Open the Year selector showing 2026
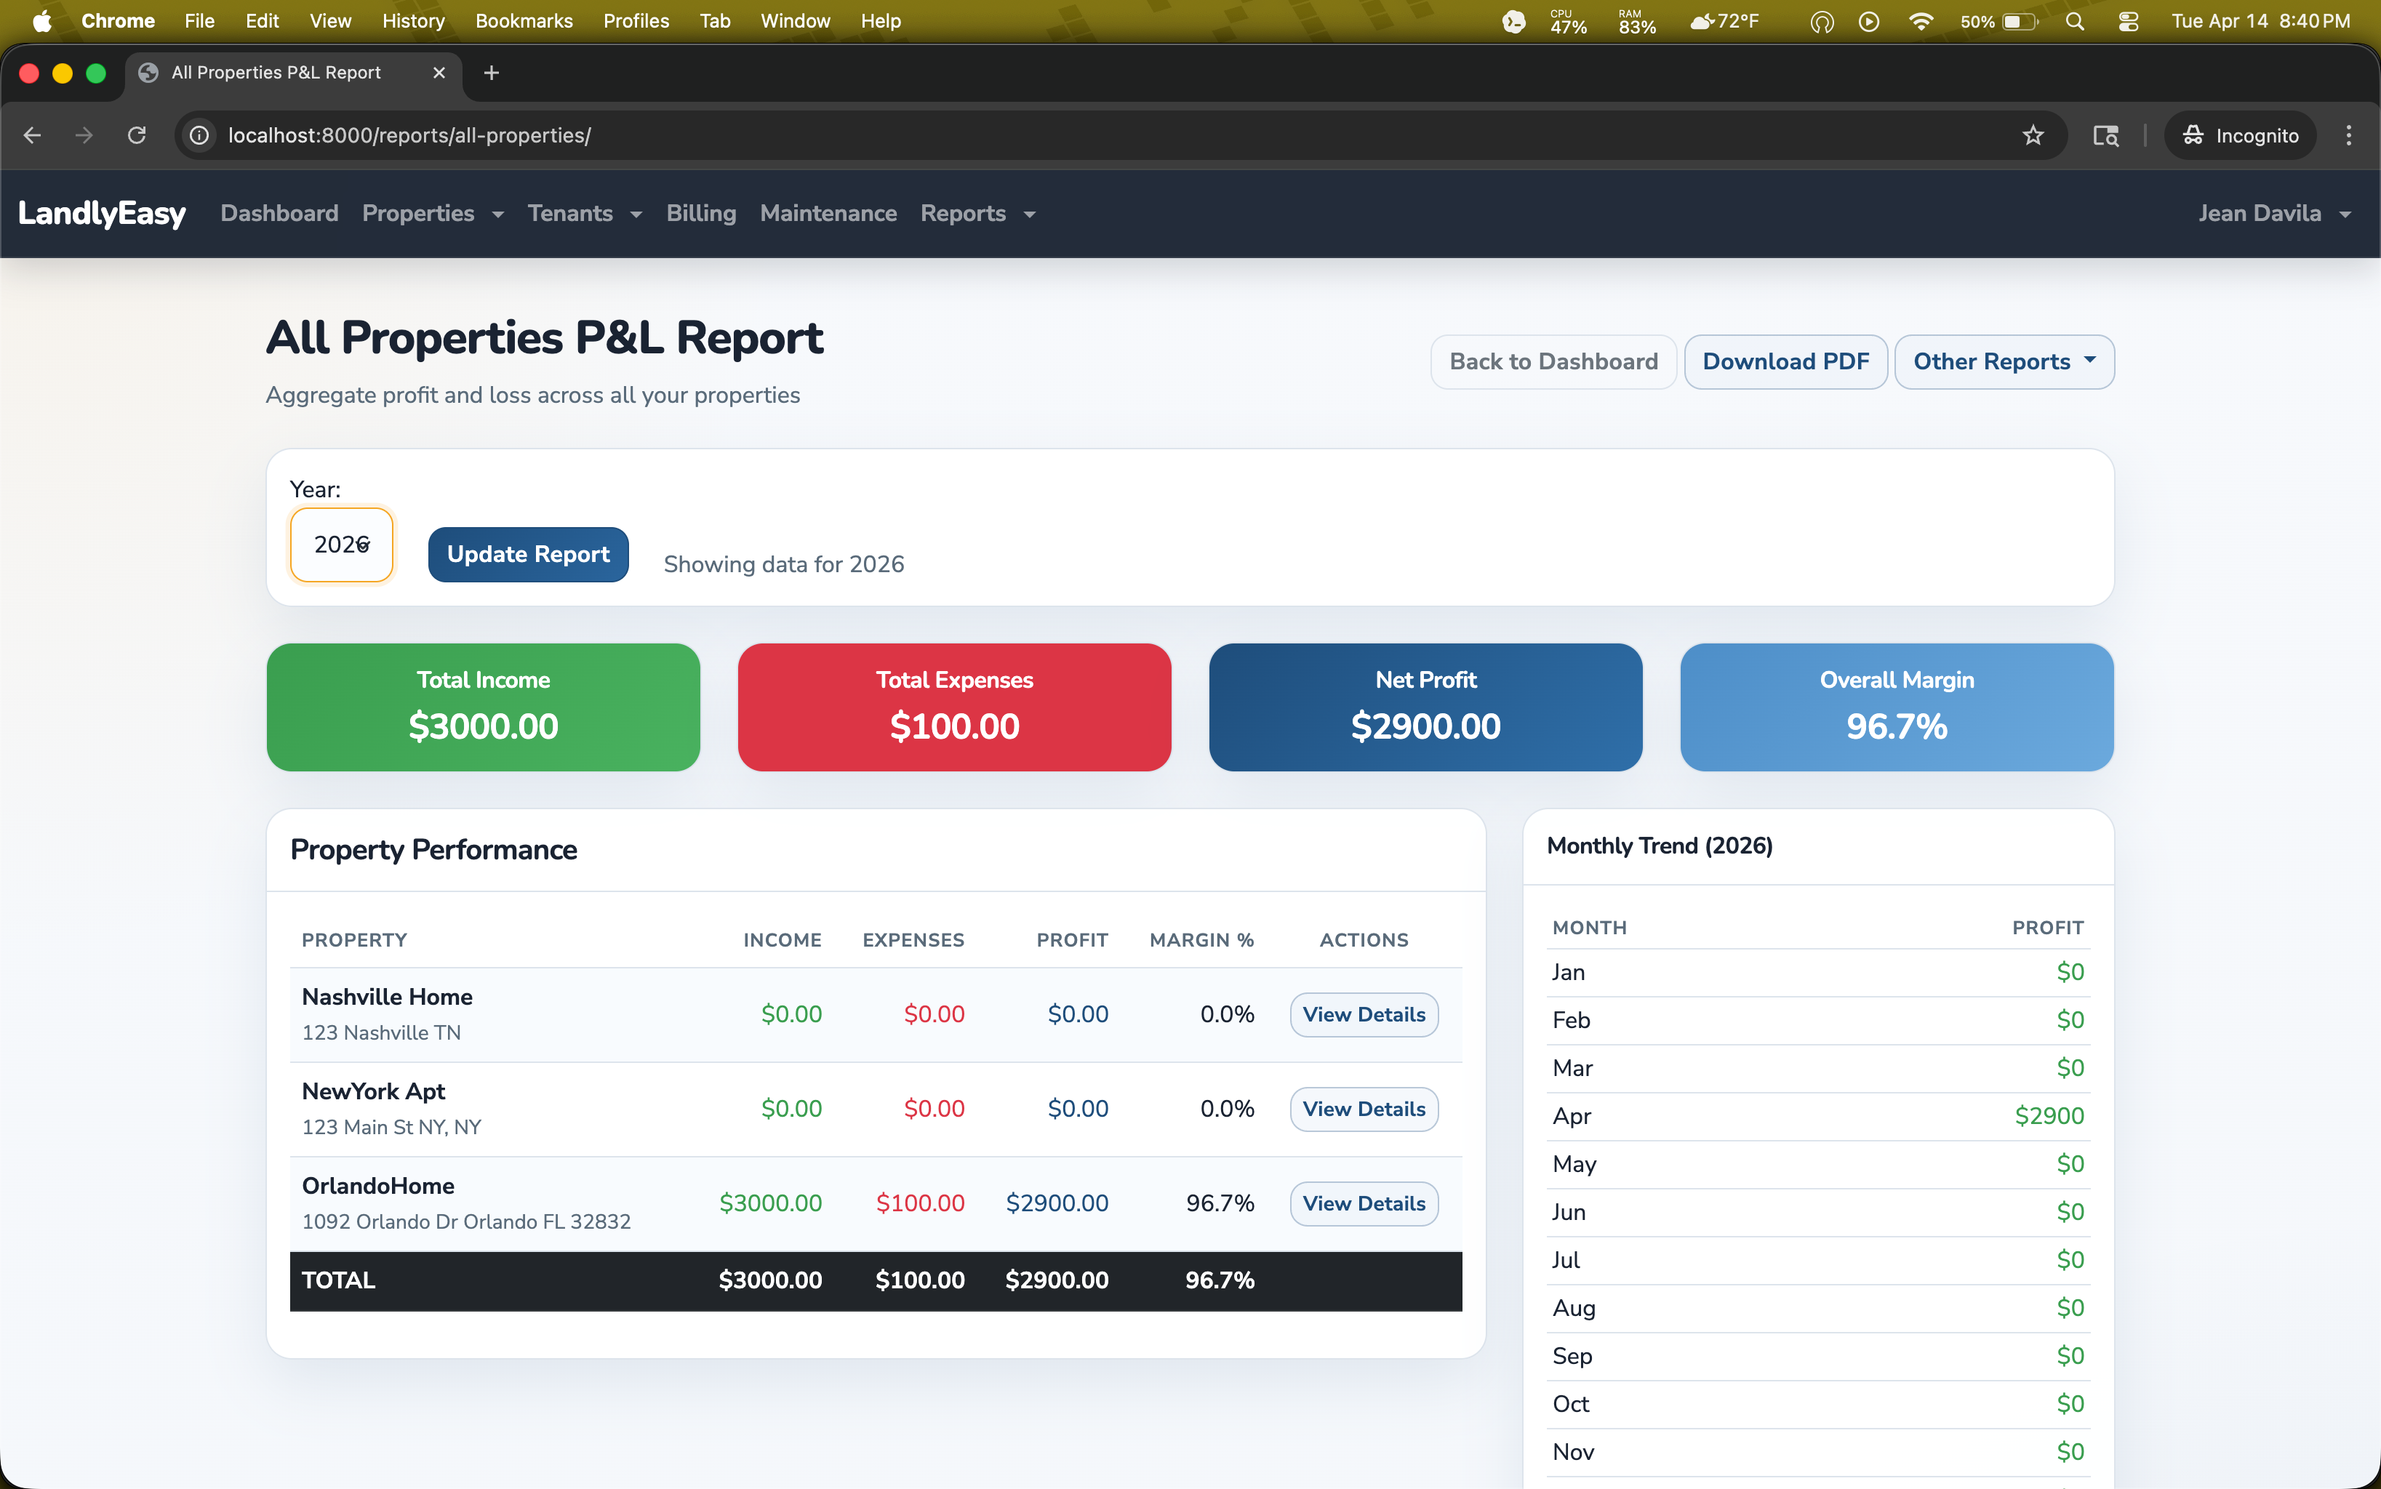Screen dimensions: 2381x1489 pyautogui.click(x=342, y=545)
